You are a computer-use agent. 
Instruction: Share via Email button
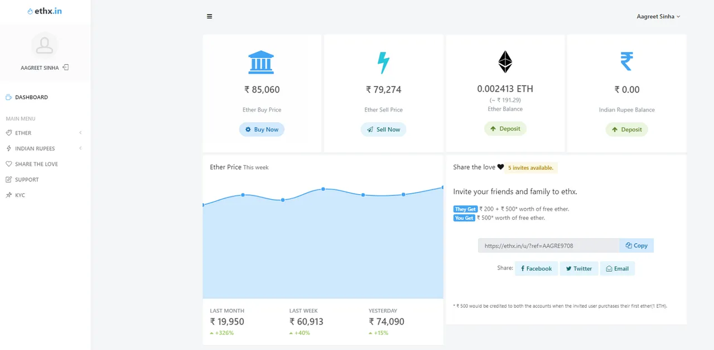(x=617, y=269)
